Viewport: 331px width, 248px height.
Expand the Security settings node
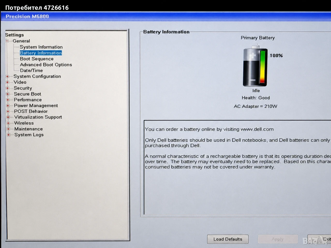click(7, 88)
